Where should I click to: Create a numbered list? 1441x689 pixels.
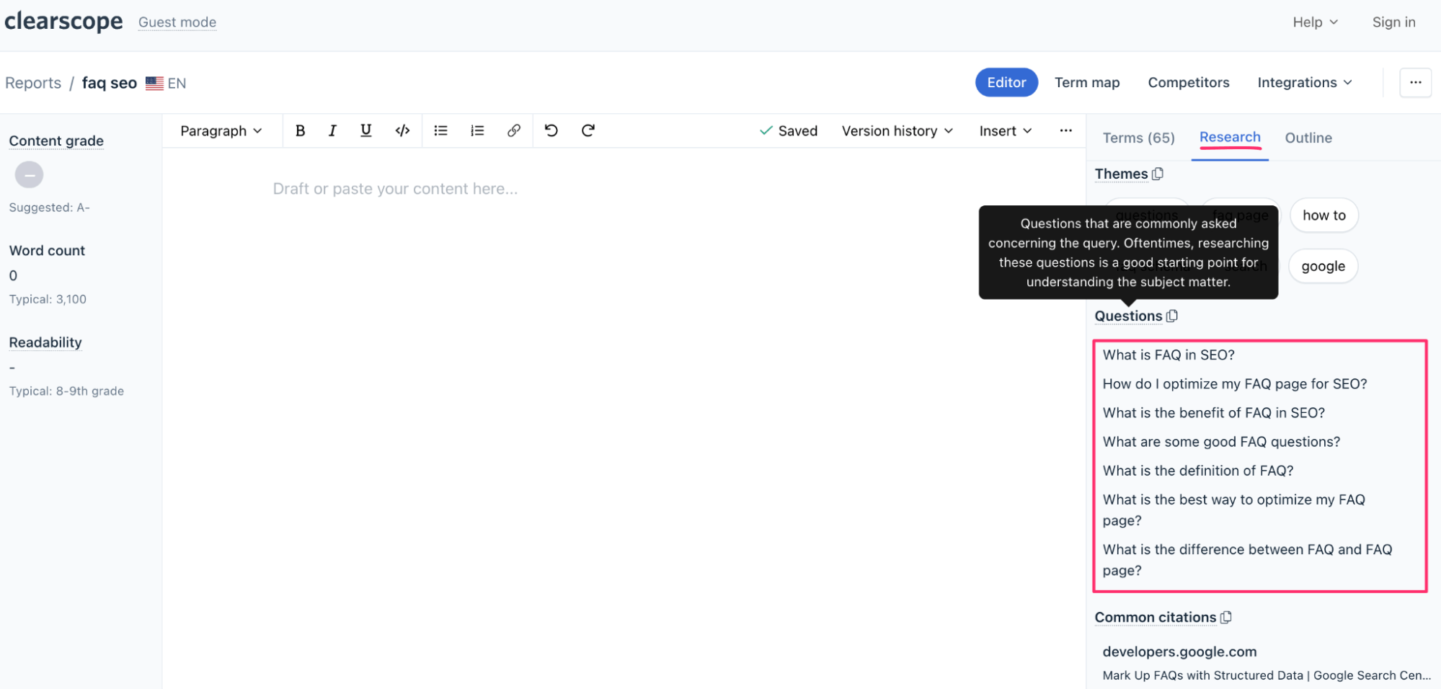pyautogui.click(x=477, y=130)
